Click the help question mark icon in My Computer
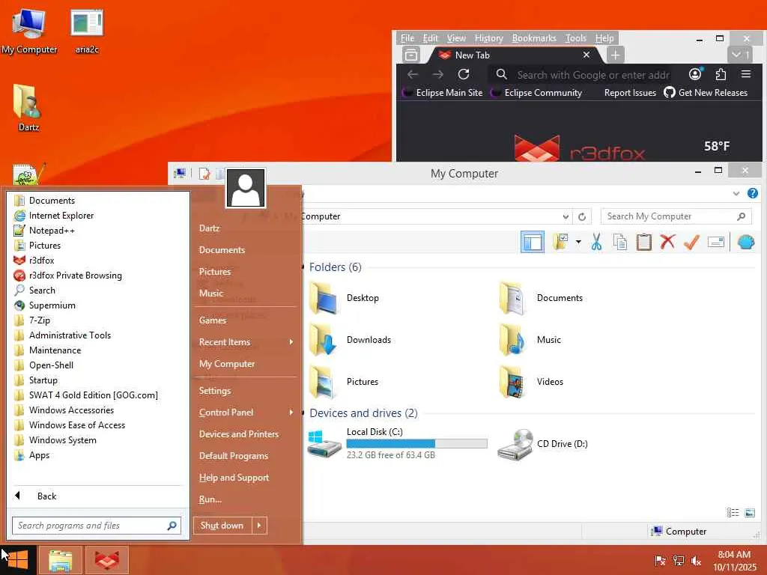The height and width of the screenshot is (575, 767). 752,193
